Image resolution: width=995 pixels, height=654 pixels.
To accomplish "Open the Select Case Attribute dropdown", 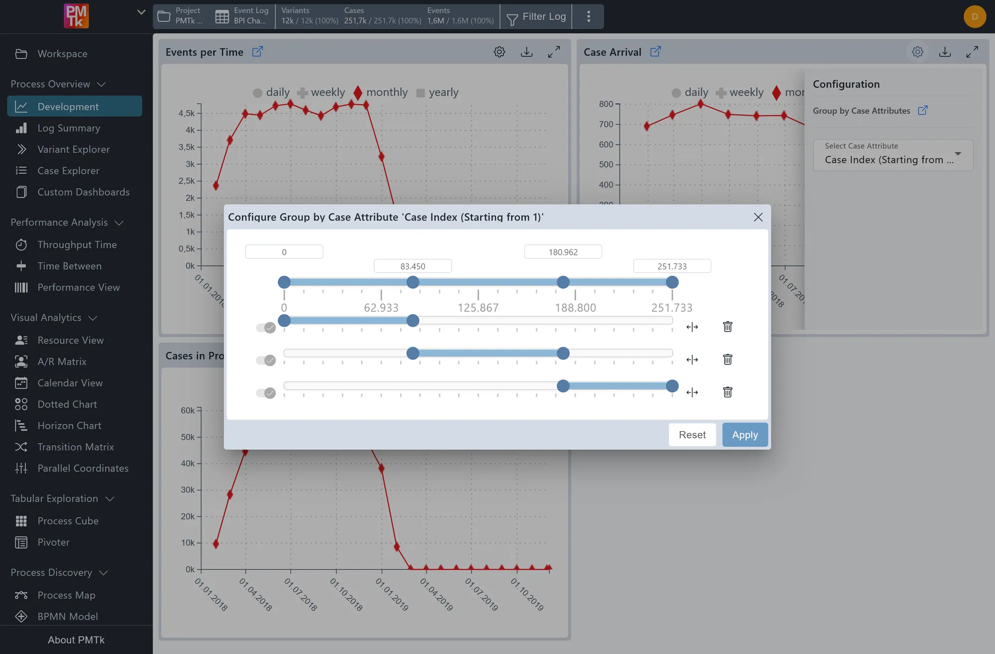I will (x=893, y=154).
